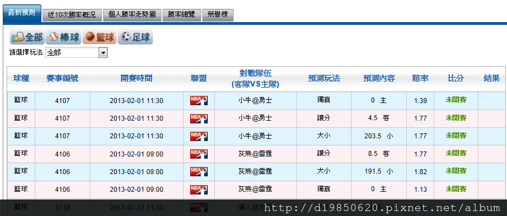
Task: Click NBA logo in 灰熊@雷霆 讓分 row
Action: (x=198, y=154)
